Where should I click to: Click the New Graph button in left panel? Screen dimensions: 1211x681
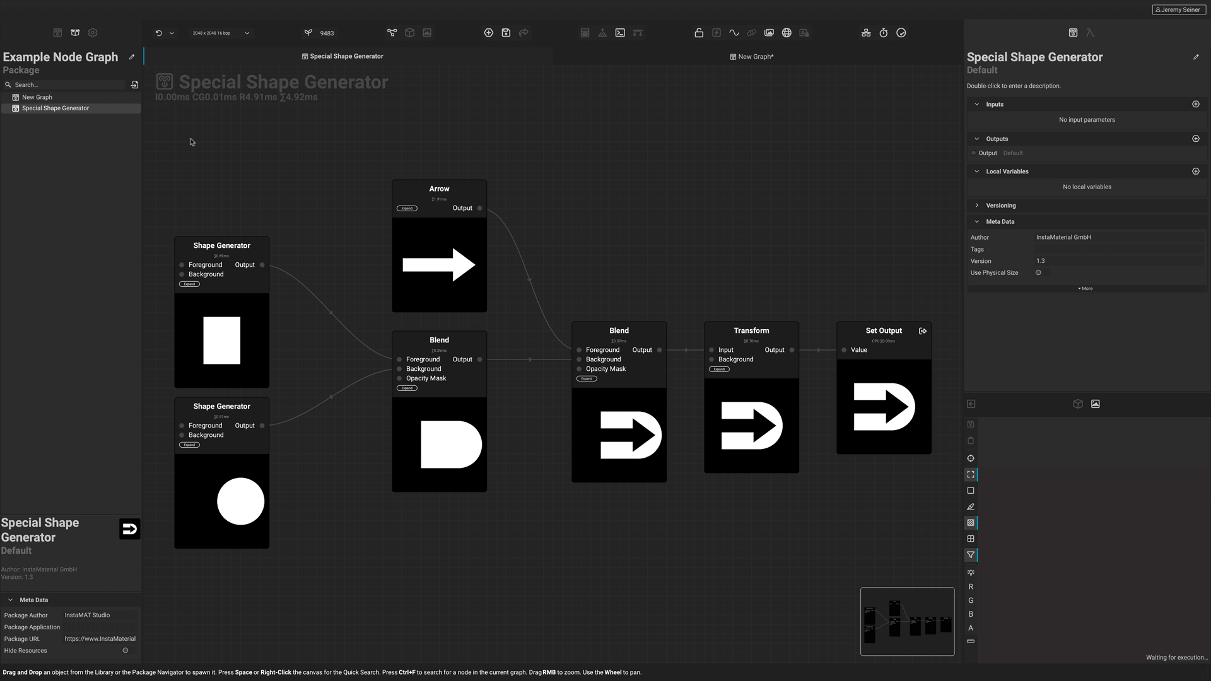click(x=37, y=96)
